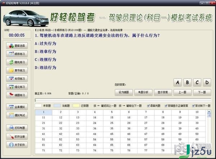Jump to question 67 in grid
The height and width of the screenshot is (159, 216).
[x=146, y=145]
